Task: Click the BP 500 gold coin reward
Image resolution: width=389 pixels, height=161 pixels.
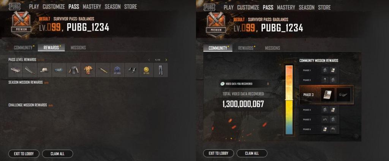Action: point(146,70)
